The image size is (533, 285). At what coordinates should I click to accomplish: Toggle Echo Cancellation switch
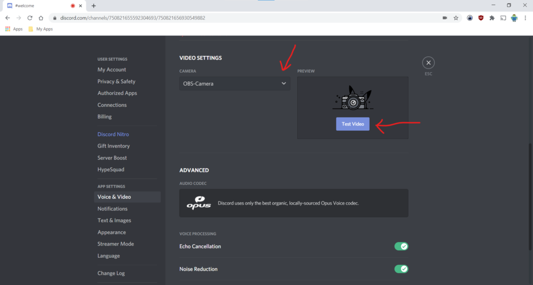tap(401, 247)
